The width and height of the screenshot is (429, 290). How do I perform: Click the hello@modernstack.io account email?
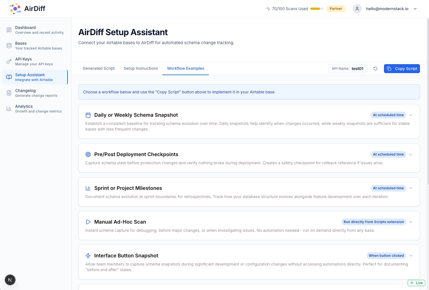pyautogui.click(x=387, y=9)
